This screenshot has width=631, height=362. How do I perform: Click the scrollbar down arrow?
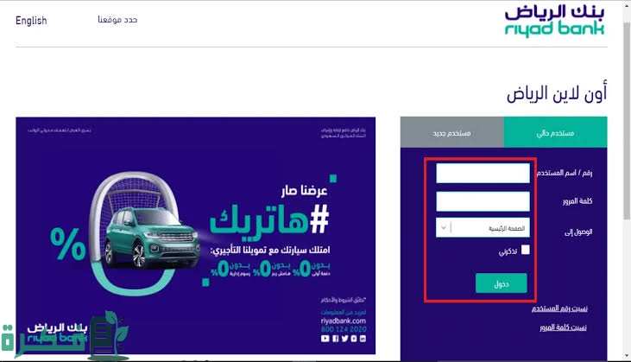(627, 356)
